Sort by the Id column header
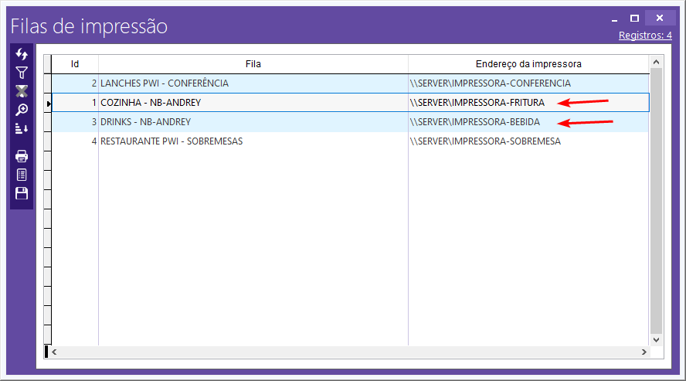The height and width of the screenshot is (381, 686). (x=75, y=63)
